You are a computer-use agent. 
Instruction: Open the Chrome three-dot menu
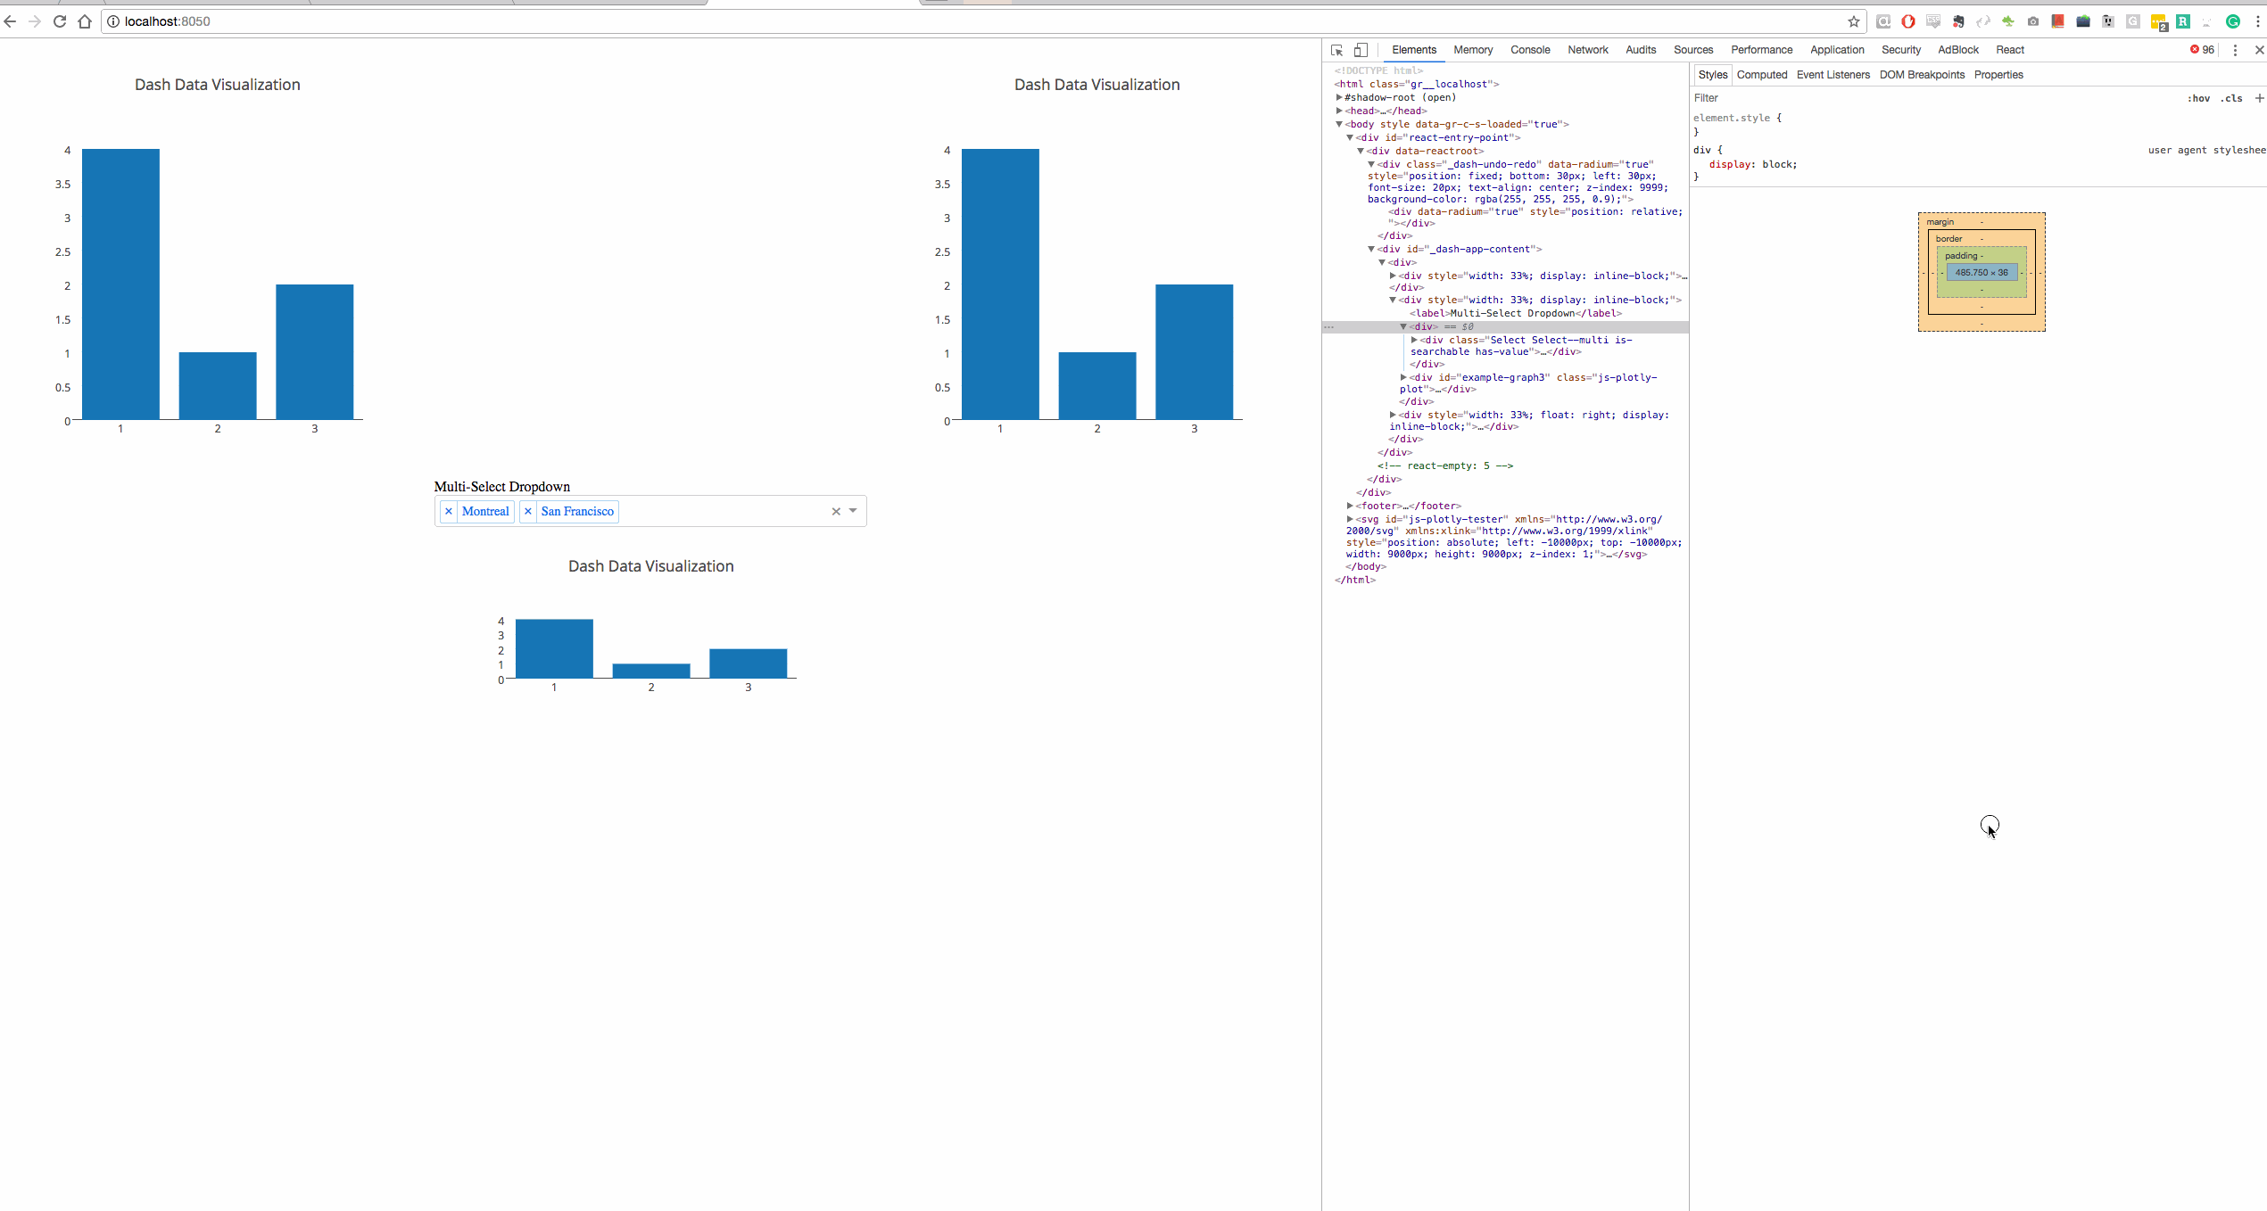click(2258, 21)
